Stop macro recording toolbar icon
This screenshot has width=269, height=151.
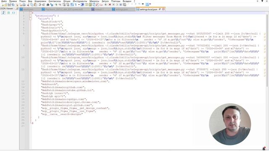(113, 5)
